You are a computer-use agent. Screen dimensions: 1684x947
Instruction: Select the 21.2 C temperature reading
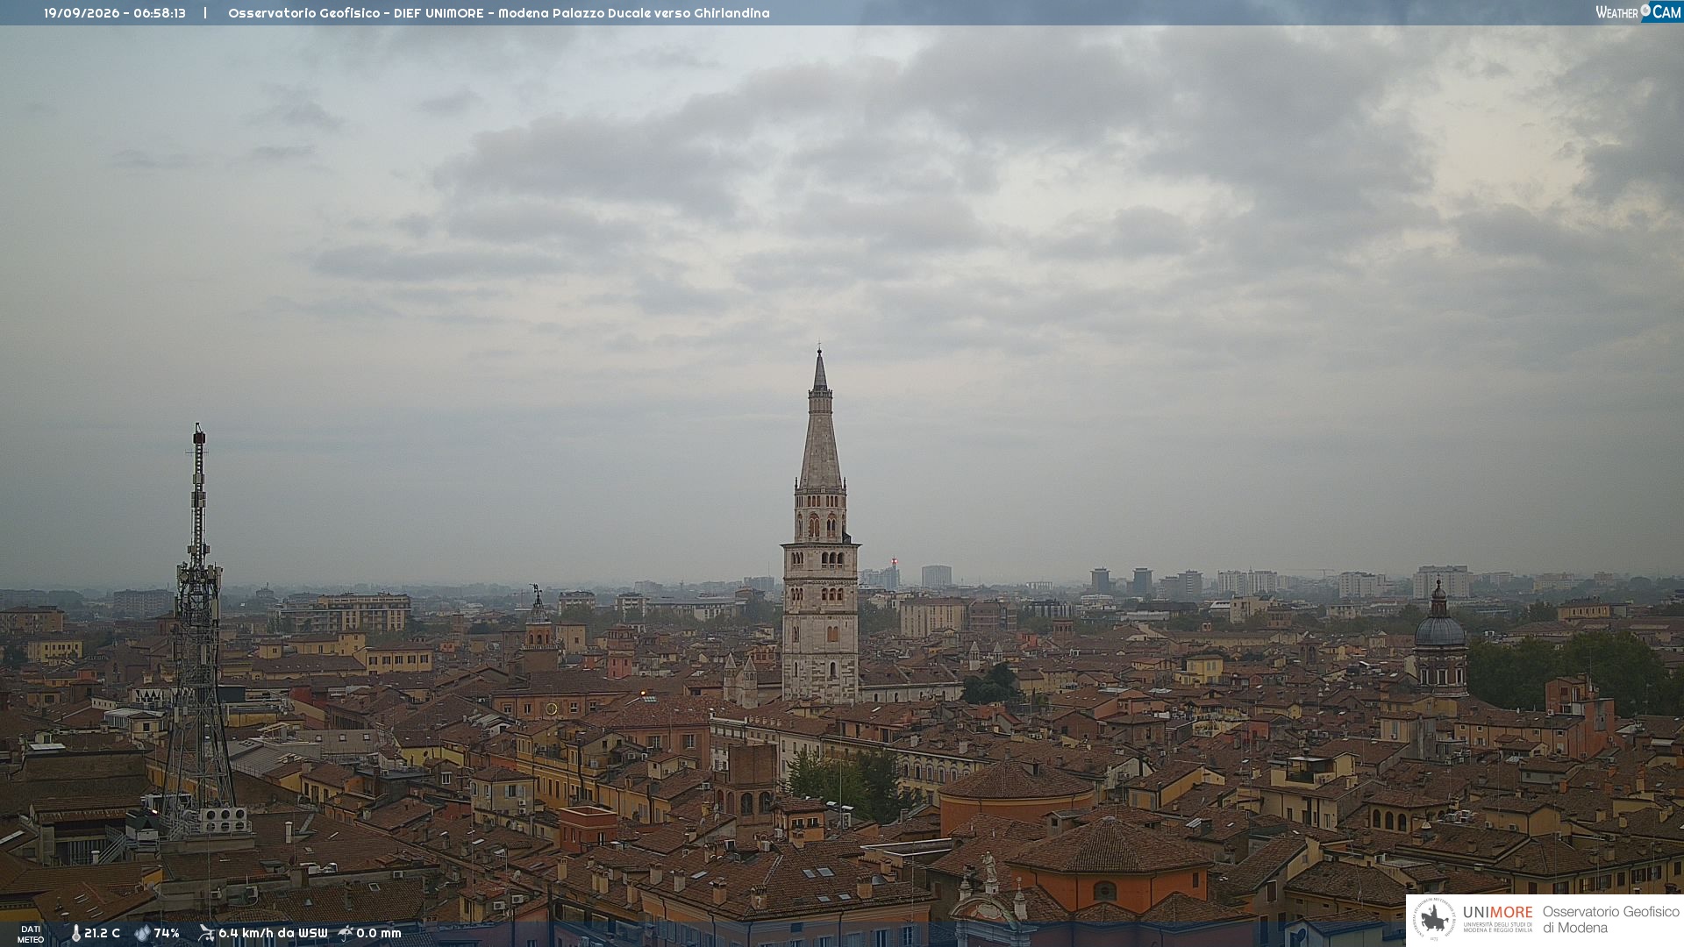[x=102, y=933]
